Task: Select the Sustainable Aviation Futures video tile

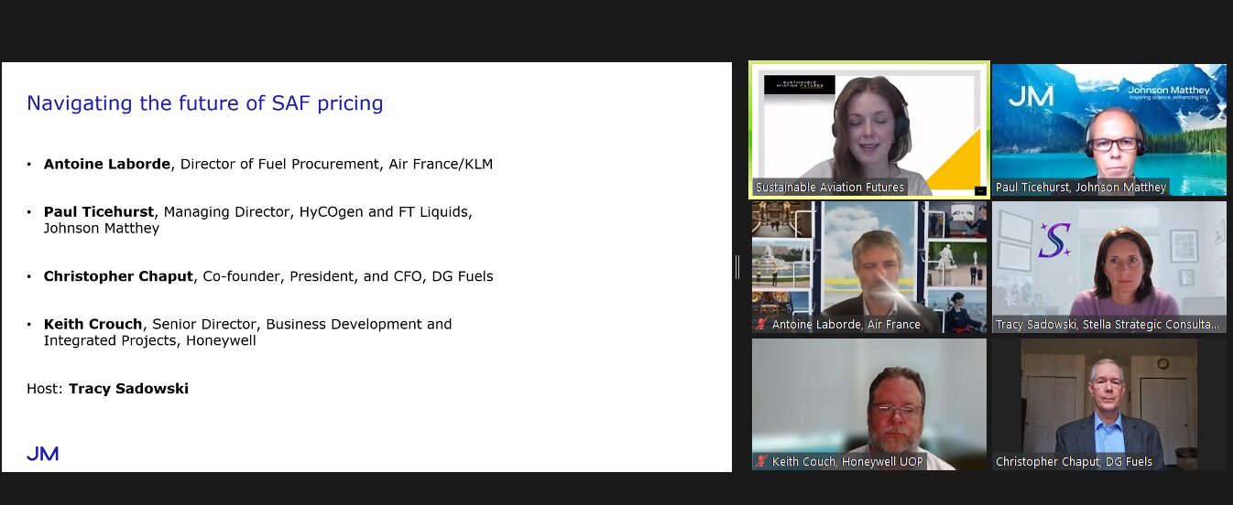Action: pyautogui.click(x=869, y=128)
